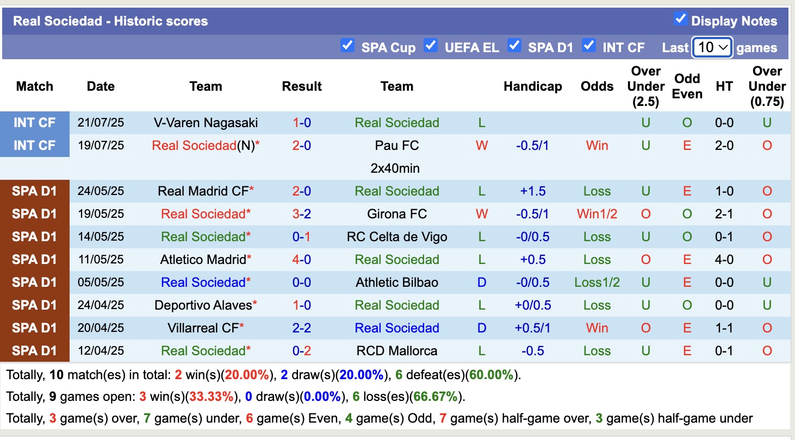Viewport: 795px width, 440px height.
Task: Click the RCD Mallorca team name
Action: (397, 350)
